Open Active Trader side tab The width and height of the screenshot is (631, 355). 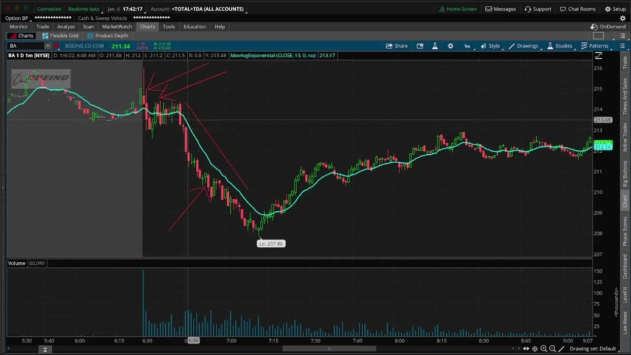click(625, 137)
